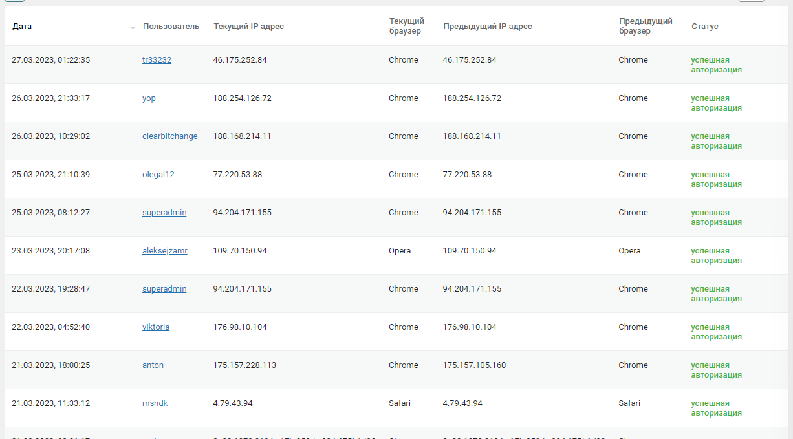Click the sort arrow beside the Дата header
This screenshot has height=439, width=793.
pyautogui.click(x=133, y=28)
